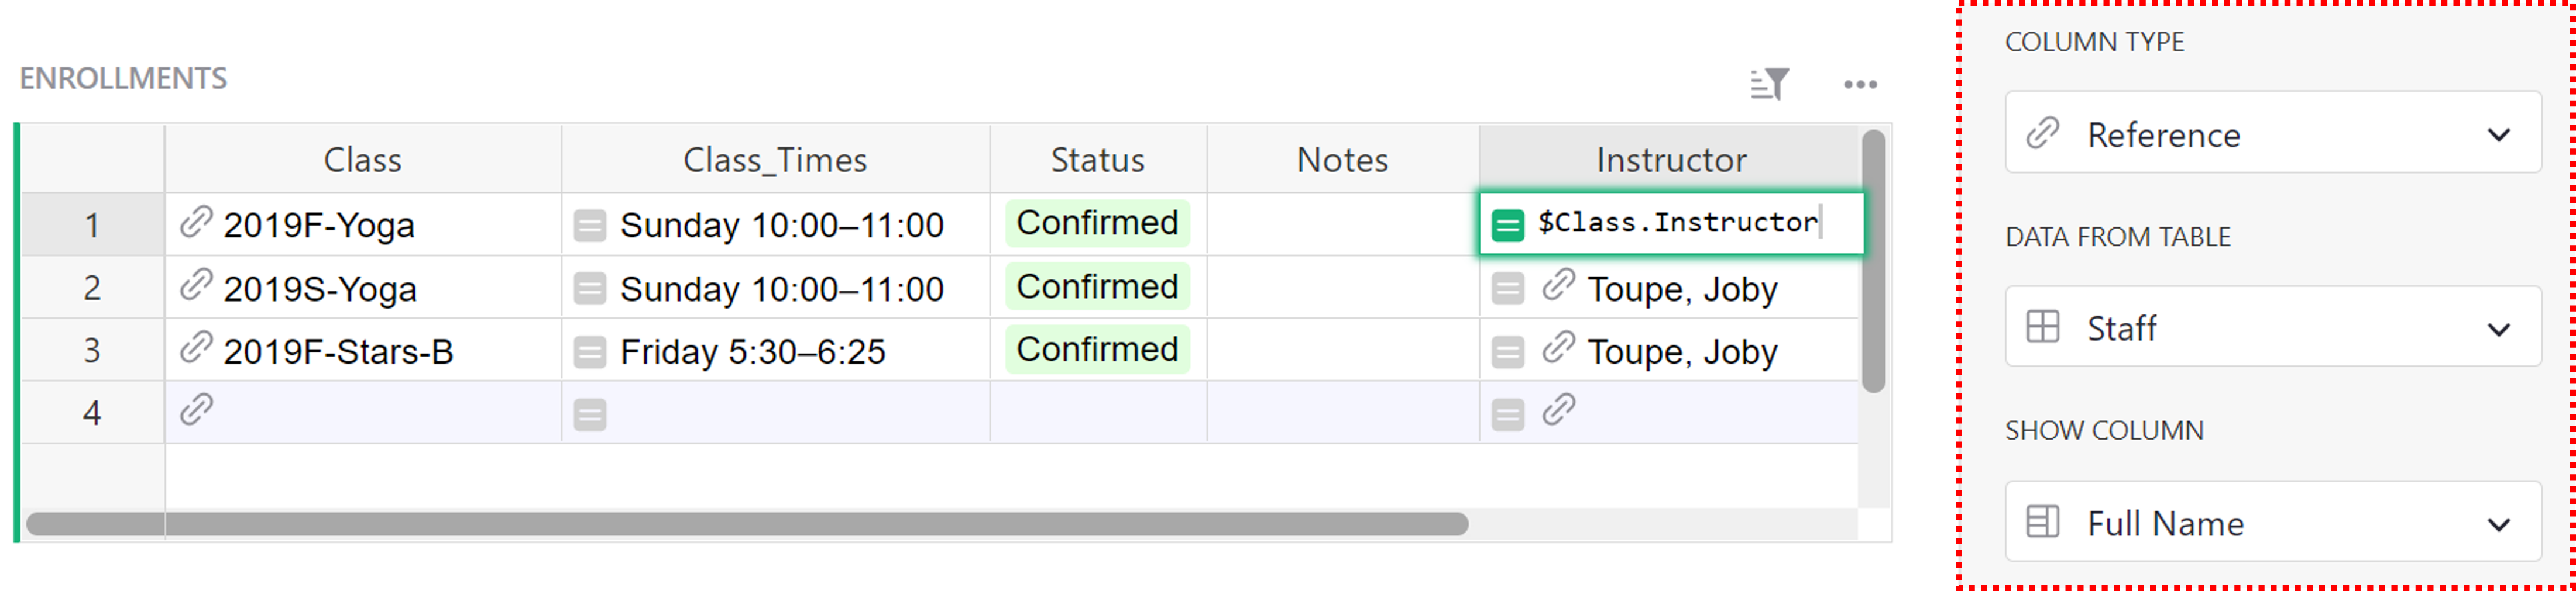The width and height of the screenshot is (2576, 591).
Task: Click the link icon beside 2019F-Yoga
Action: pyautogui.click(x=196, y=223)
